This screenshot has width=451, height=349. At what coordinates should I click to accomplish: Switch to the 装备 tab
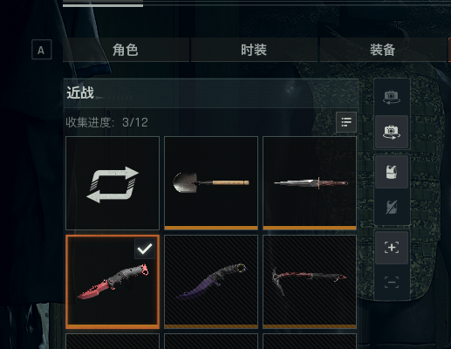[383, 50]
